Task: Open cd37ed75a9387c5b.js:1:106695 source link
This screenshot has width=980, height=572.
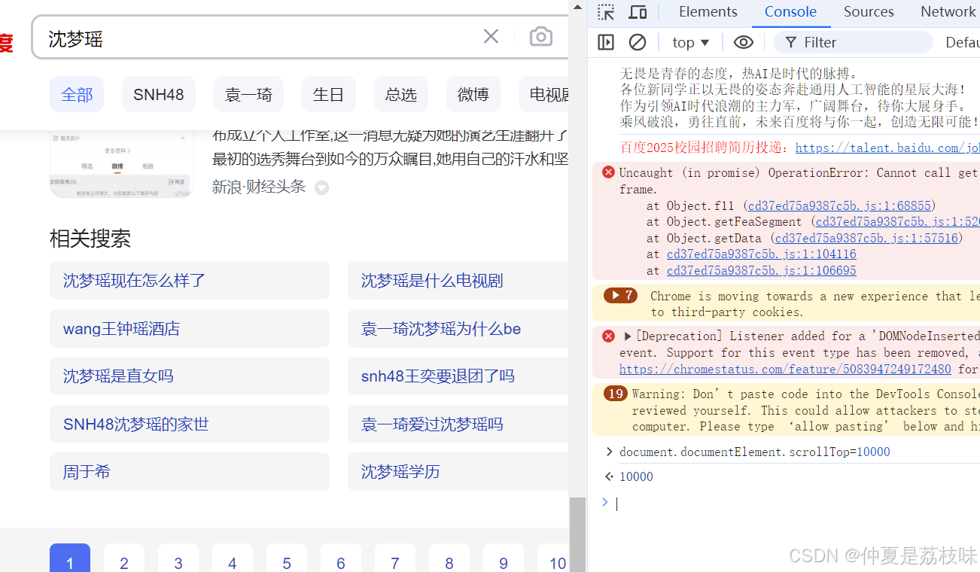Action: pos(762,271)
